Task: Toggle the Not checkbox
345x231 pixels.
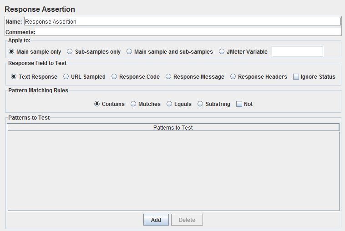Action: pyautogui.click(x=239, y=104)
